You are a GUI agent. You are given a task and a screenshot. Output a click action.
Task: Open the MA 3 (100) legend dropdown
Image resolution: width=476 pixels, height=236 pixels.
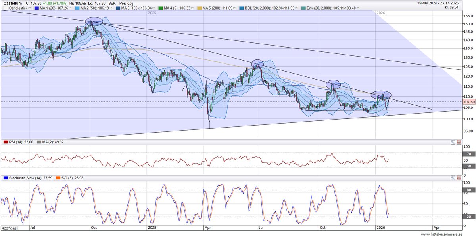coord(154,8)
